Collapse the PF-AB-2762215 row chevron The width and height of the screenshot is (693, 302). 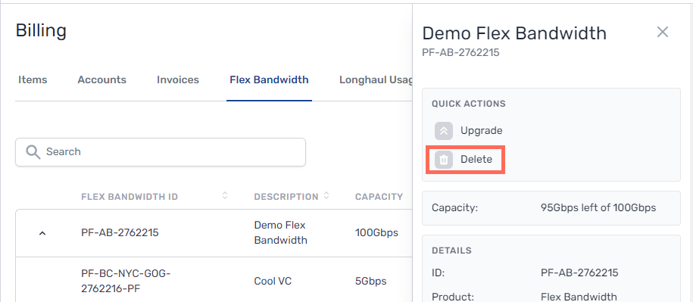click(x=42, y=233)
